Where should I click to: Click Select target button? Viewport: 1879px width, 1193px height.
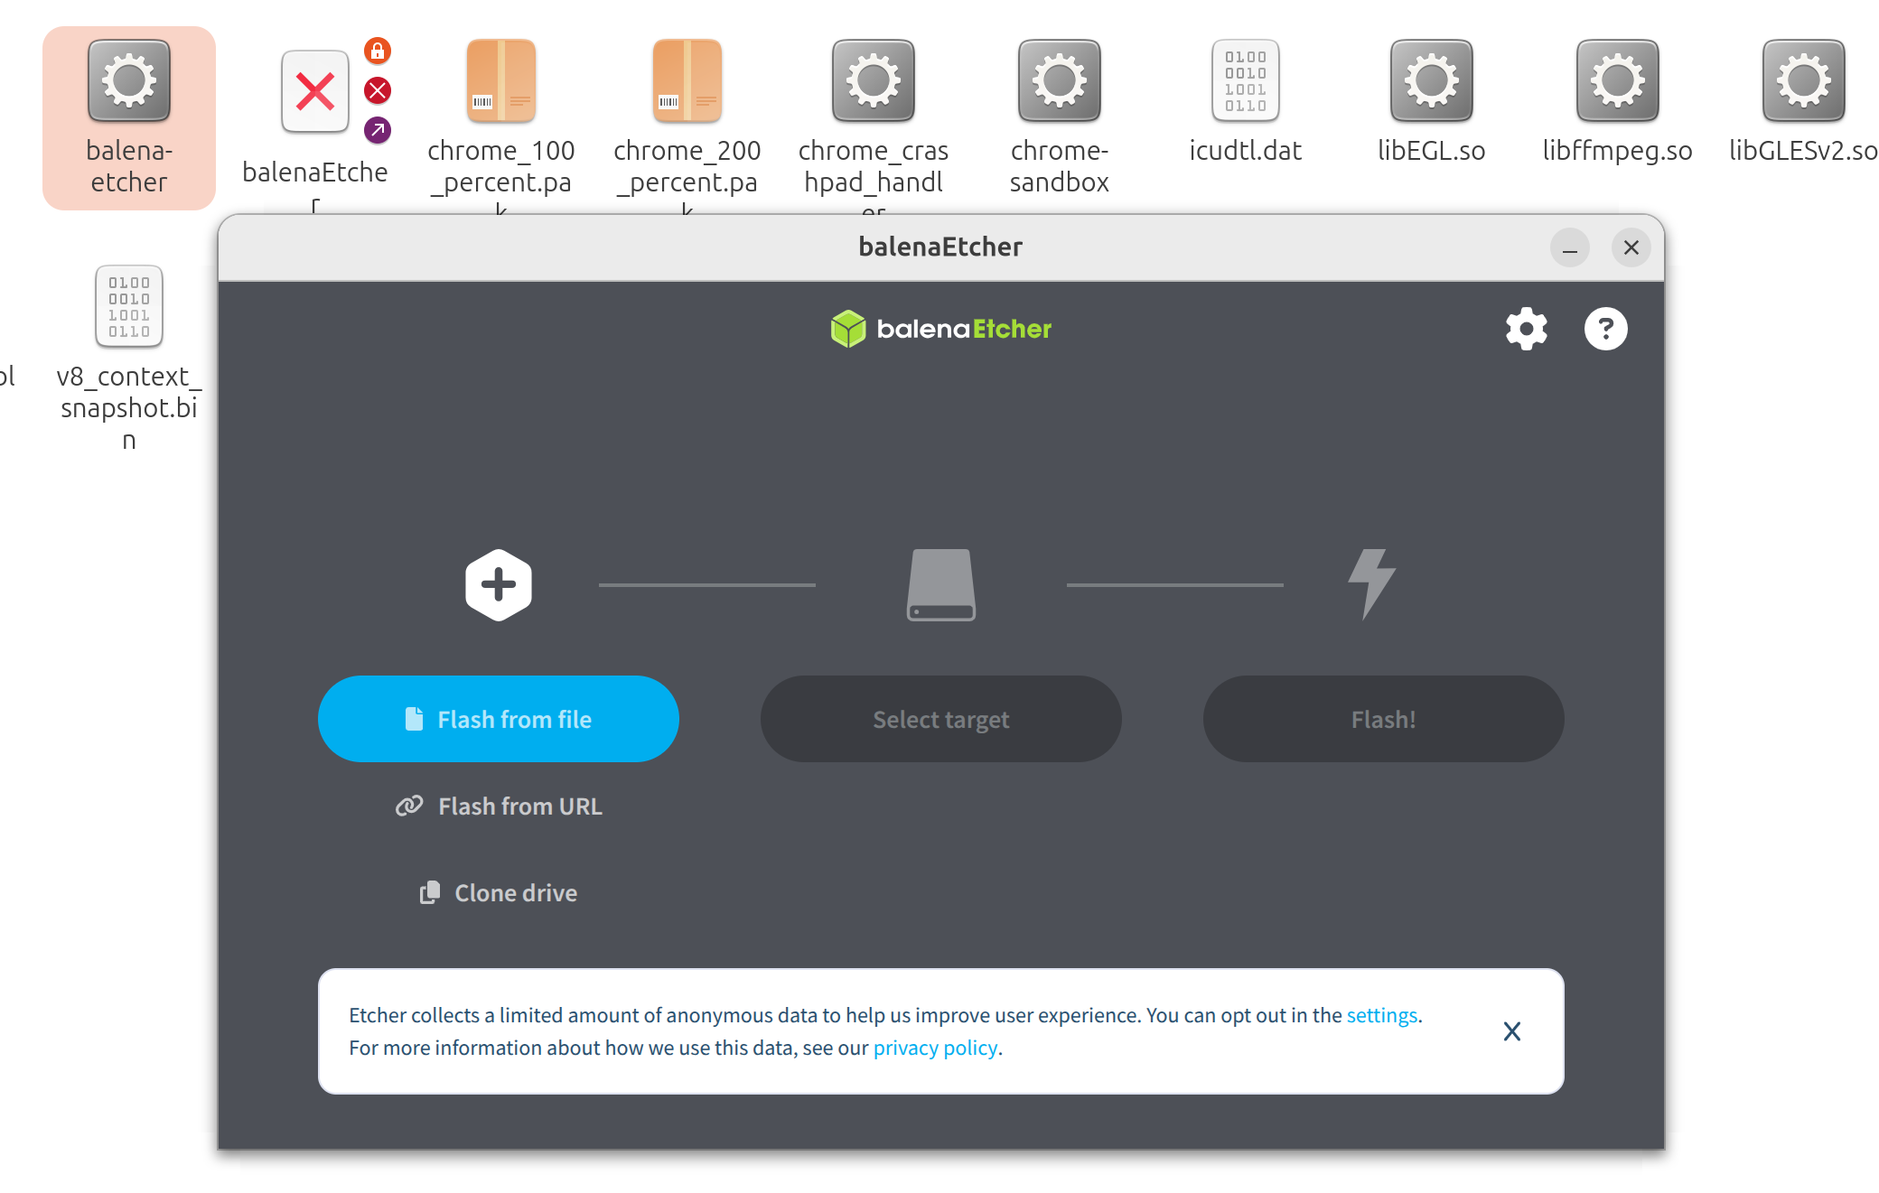pos(941,719)
